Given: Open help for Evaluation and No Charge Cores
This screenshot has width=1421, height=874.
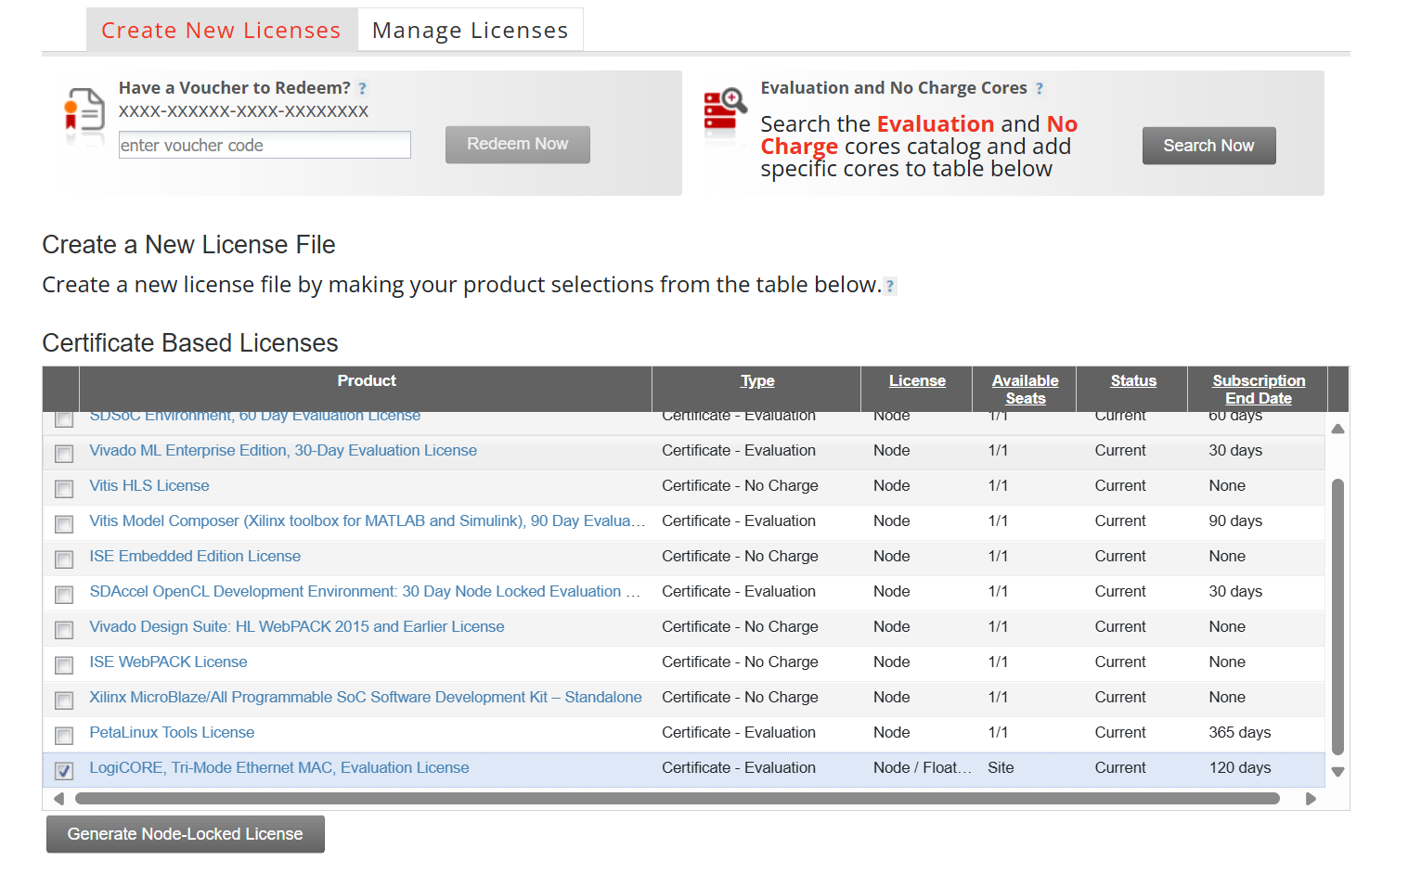Looking at the screenshot, I should pos(1041,88).
